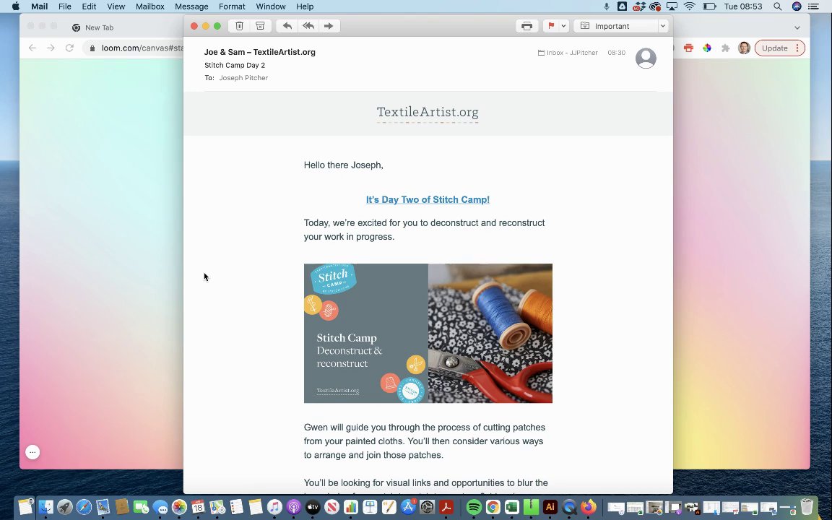Select the New Tab tab in Chrome

point(99,27)
